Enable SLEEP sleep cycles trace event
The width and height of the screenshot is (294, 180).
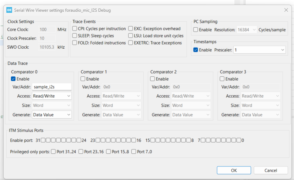point(75,36)
